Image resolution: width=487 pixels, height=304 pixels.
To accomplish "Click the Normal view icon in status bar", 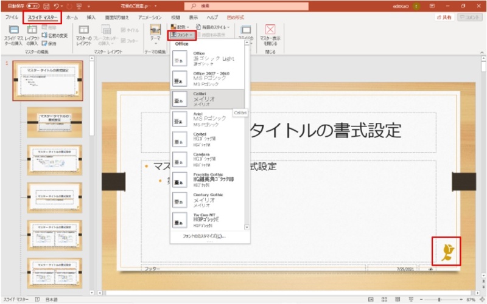I will tap(371, 299).
